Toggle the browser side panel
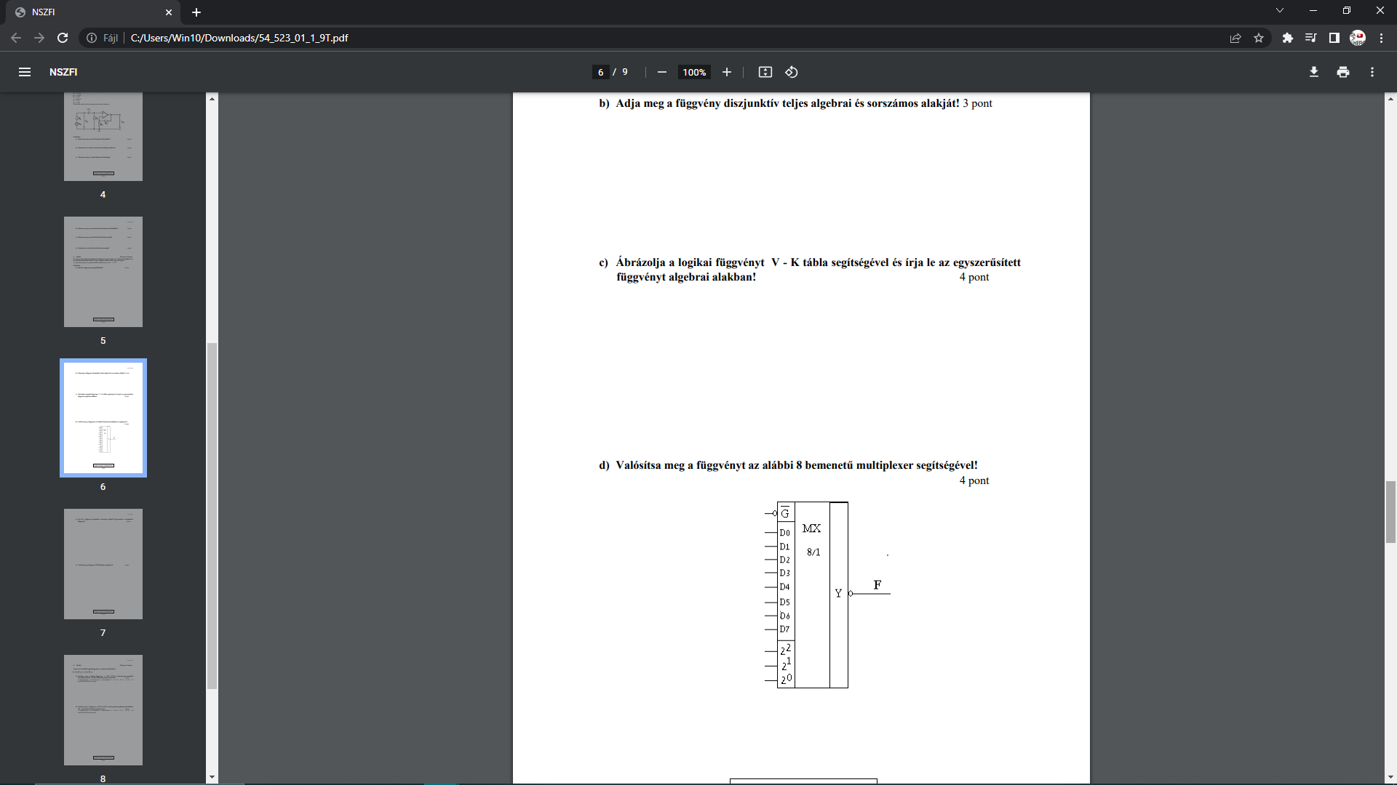The image size is (1397, 785). pyautogui.click(x=1334, y=38)
